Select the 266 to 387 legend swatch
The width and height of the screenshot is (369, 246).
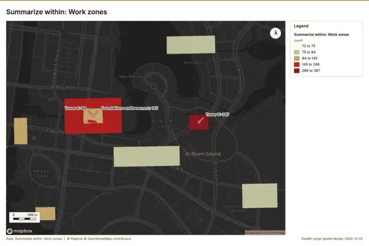pos(297,70)
